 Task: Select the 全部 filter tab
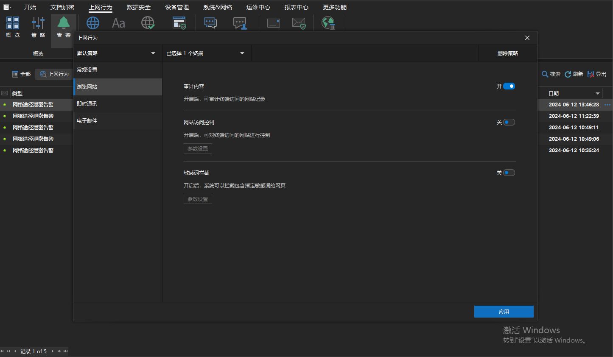pyautogui.click(x=22, y=74)
